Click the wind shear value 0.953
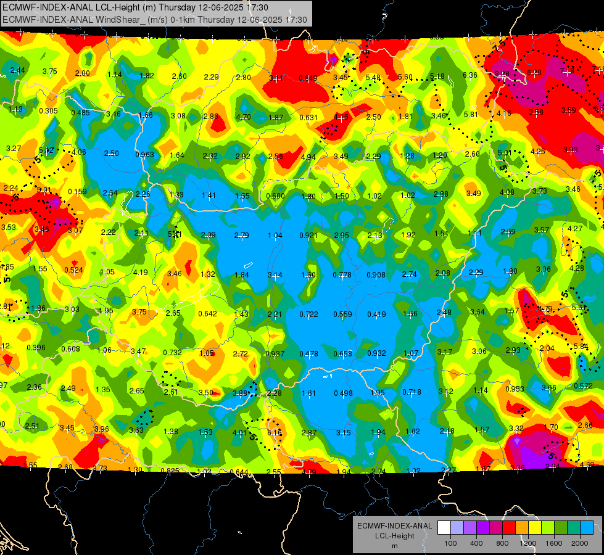The width and height of the screenshot is (604, 555). tap(515, 389)
